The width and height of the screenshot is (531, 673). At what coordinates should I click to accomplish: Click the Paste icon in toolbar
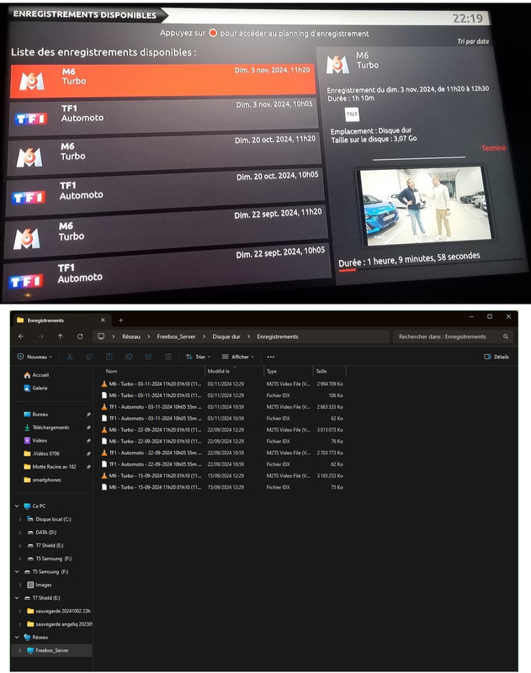(x=109, y=357)
